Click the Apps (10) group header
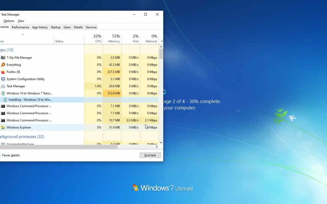 click(7, 50)
